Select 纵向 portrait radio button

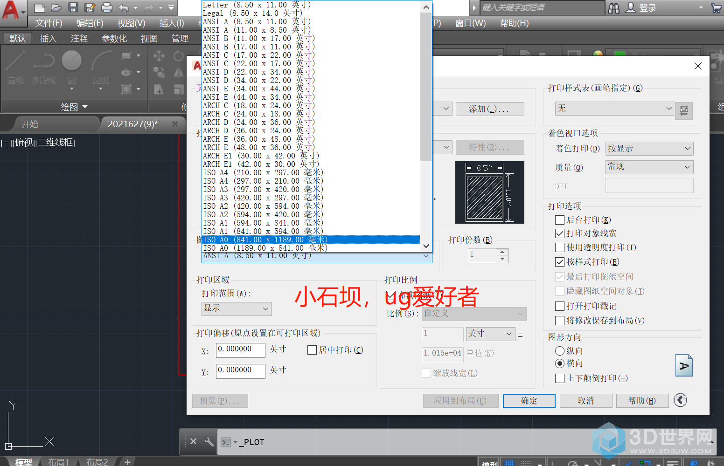pos(560,350)
